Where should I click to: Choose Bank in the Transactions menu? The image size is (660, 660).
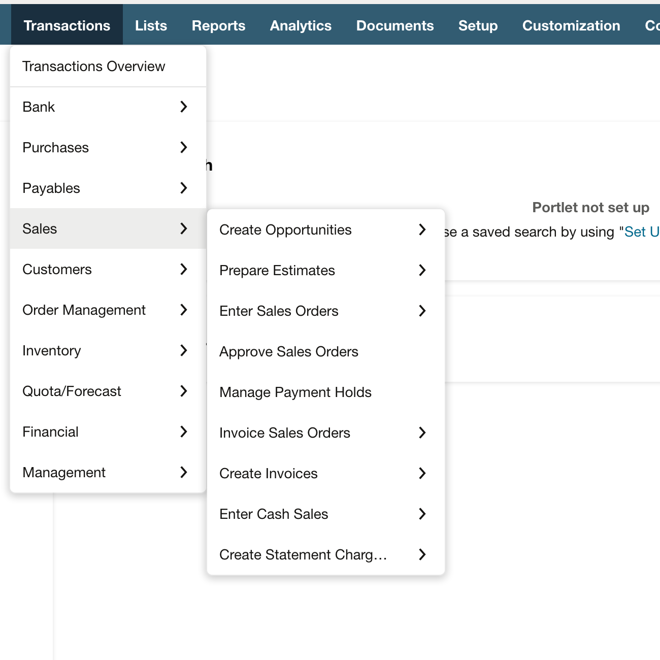tap(108, 107)
